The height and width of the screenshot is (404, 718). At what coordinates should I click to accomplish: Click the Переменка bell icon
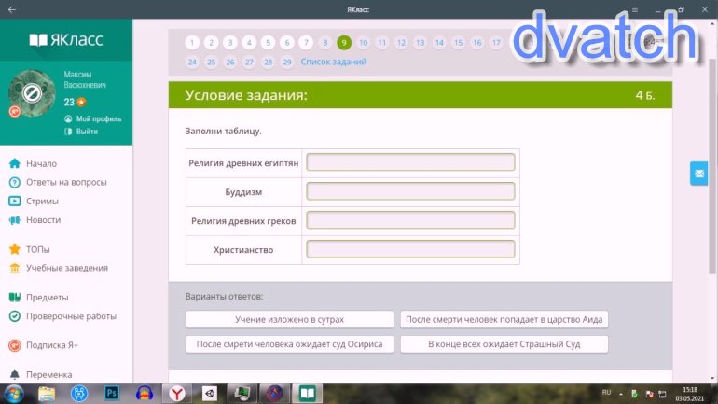(15, 374)
